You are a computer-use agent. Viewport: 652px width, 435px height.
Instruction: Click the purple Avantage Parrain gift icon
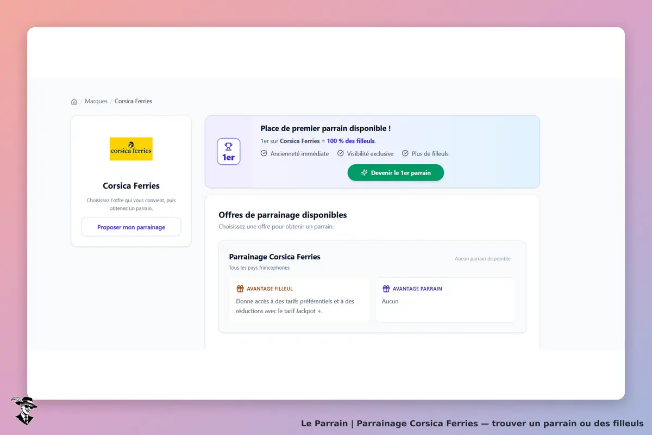[386, 289]
